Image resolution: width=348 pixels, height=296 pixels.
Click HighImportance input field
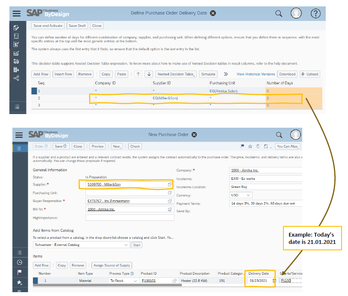(x=130, y=218)
